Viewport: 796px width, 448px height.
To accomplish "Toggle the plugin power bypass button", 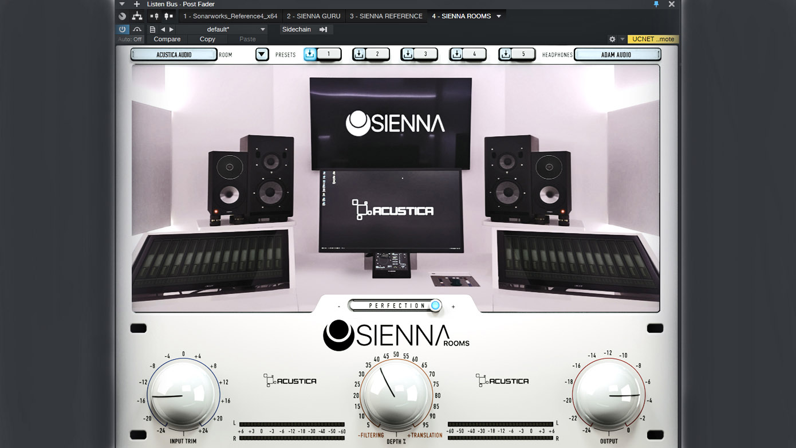I will pyautogui.click(x=123, y=29).
